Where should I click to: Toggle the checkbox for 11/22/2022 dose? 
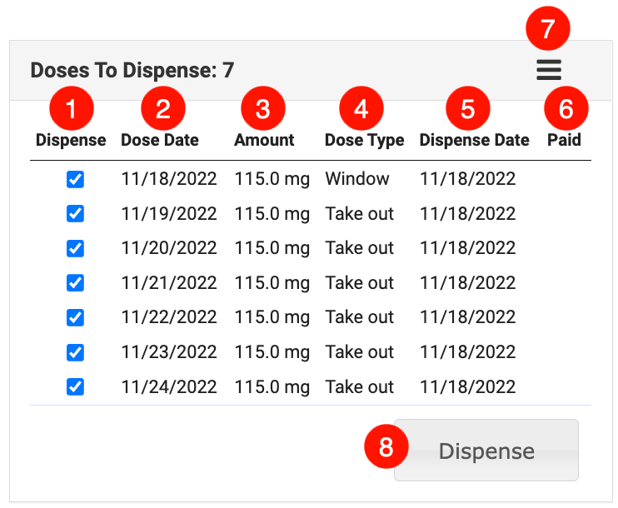click(x=75, y=317)
